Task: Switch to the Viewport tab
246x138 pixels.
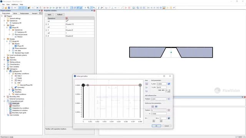Action: click(x=35, y=13)
